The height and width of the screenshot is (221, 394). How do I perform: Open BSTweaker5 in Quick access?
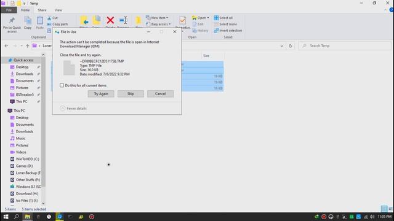coord(25,95)
